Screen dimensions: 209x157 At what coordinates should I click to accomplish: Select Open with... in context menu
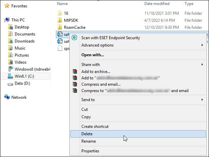92,55
